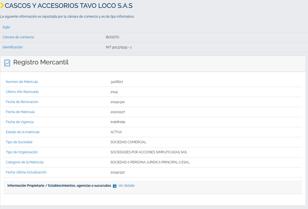The width and height of the screenshot is (308, 209).
Task: Click the yellow chevron beside company name
Action: 2,5
